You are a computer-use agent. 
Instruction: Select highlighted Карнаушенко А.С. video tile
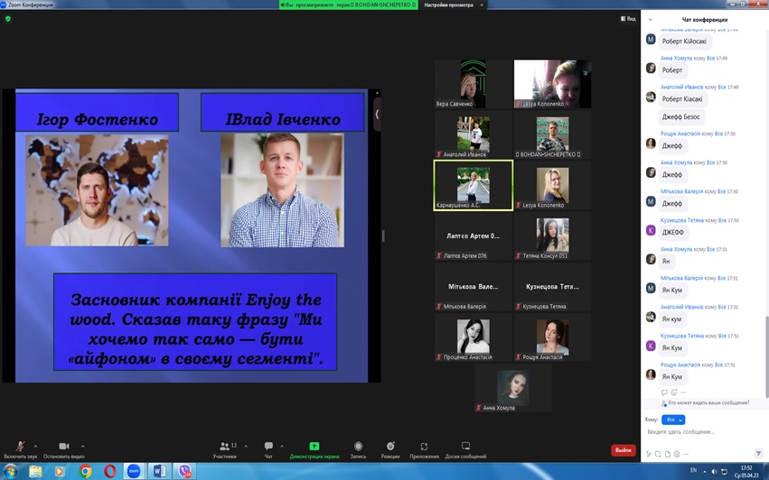pyautogui.click(x=474, y=185)
